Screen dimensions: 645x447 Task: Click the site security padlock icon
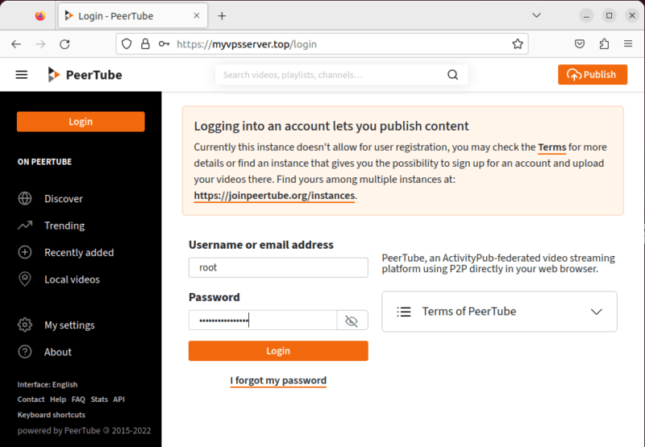click(145, 44)
